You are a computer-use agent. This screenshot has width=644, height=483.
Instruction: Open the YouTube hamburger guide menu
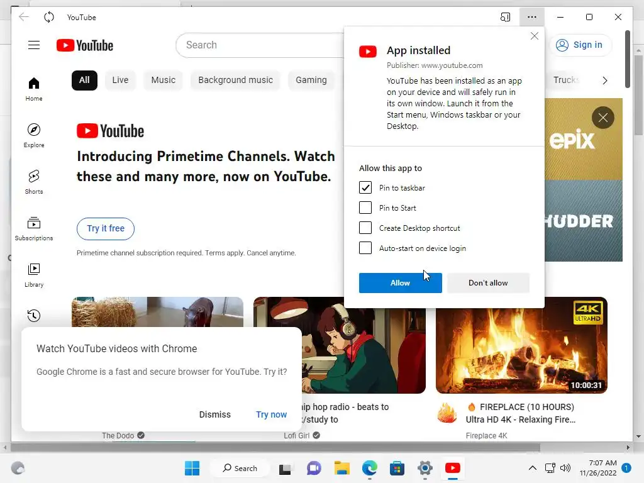(x=34, y=45)
